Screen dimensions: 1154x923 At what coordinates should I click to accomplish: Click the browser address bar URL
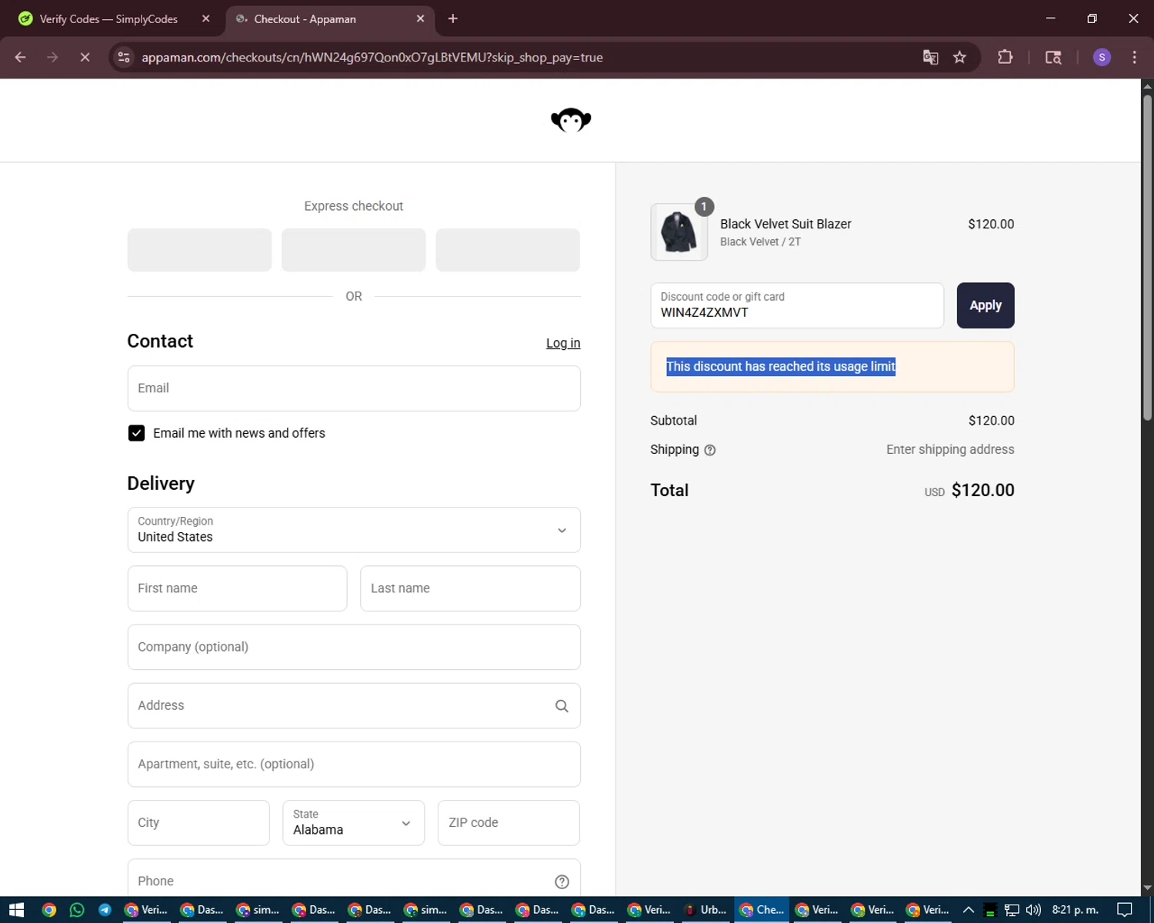tap(372, 58)
